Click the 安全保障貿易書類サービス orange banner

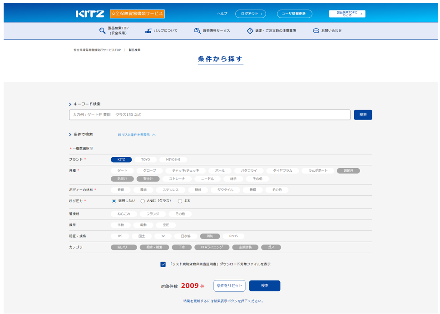[137, 14]
